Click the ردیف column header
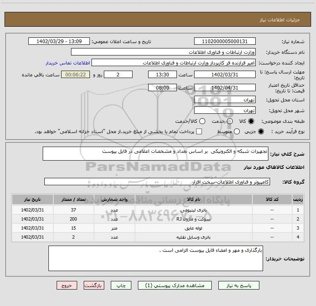This screenshot has width=316, height=306. pos(298,199)
